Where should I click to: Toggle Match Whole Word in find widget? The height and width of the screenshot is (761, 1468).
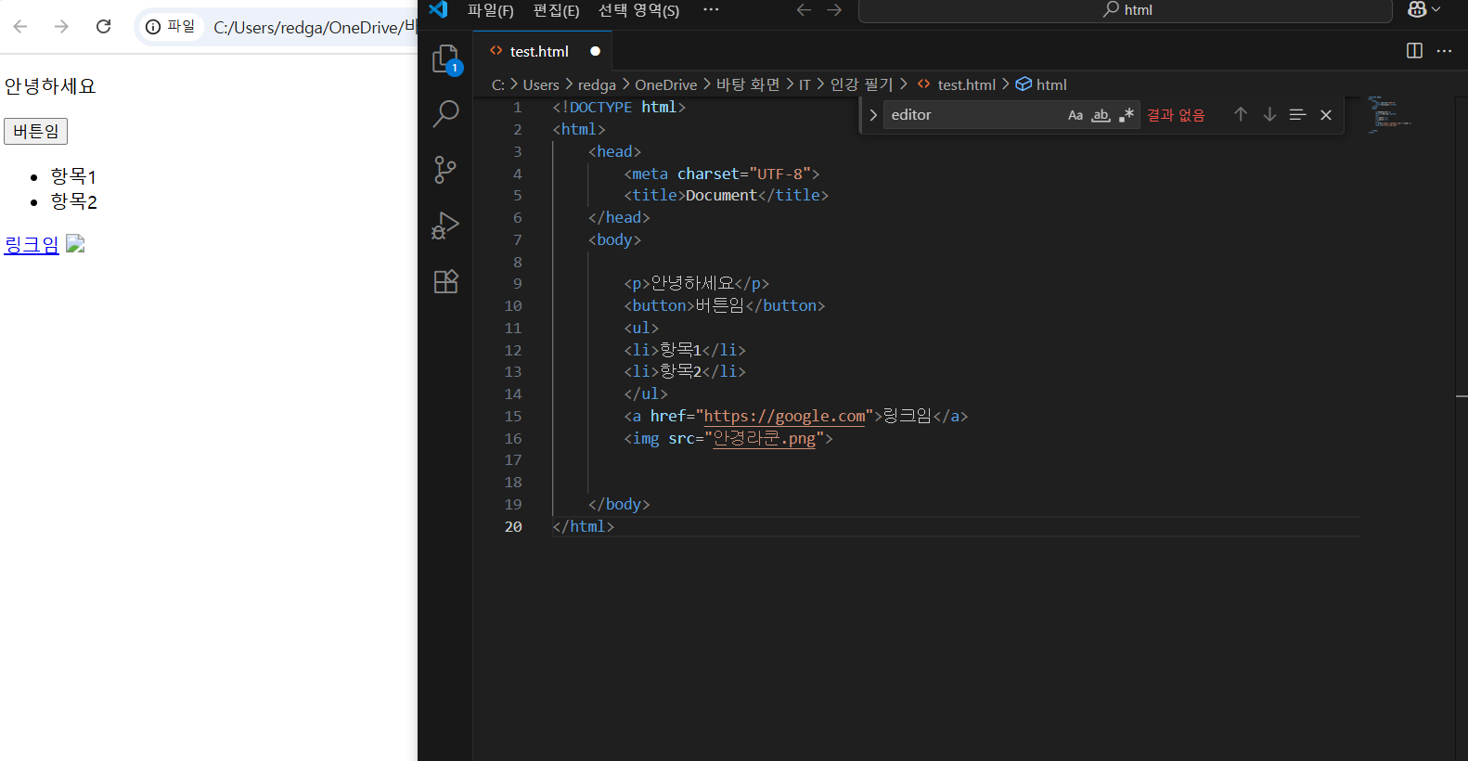coord(1101,115)
